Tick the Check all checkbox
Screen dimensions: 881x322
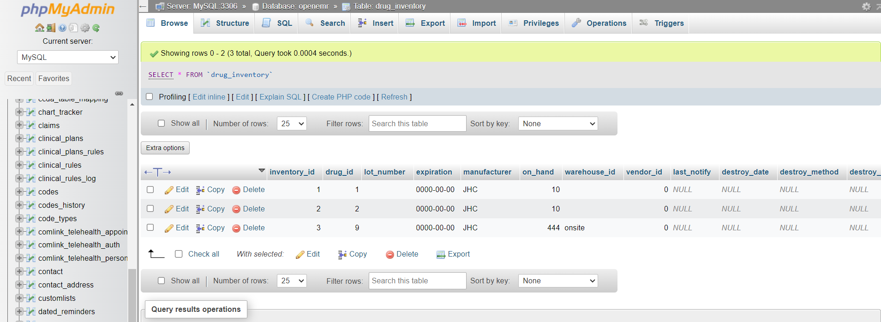pyautogui.click(x=179, y=254)
